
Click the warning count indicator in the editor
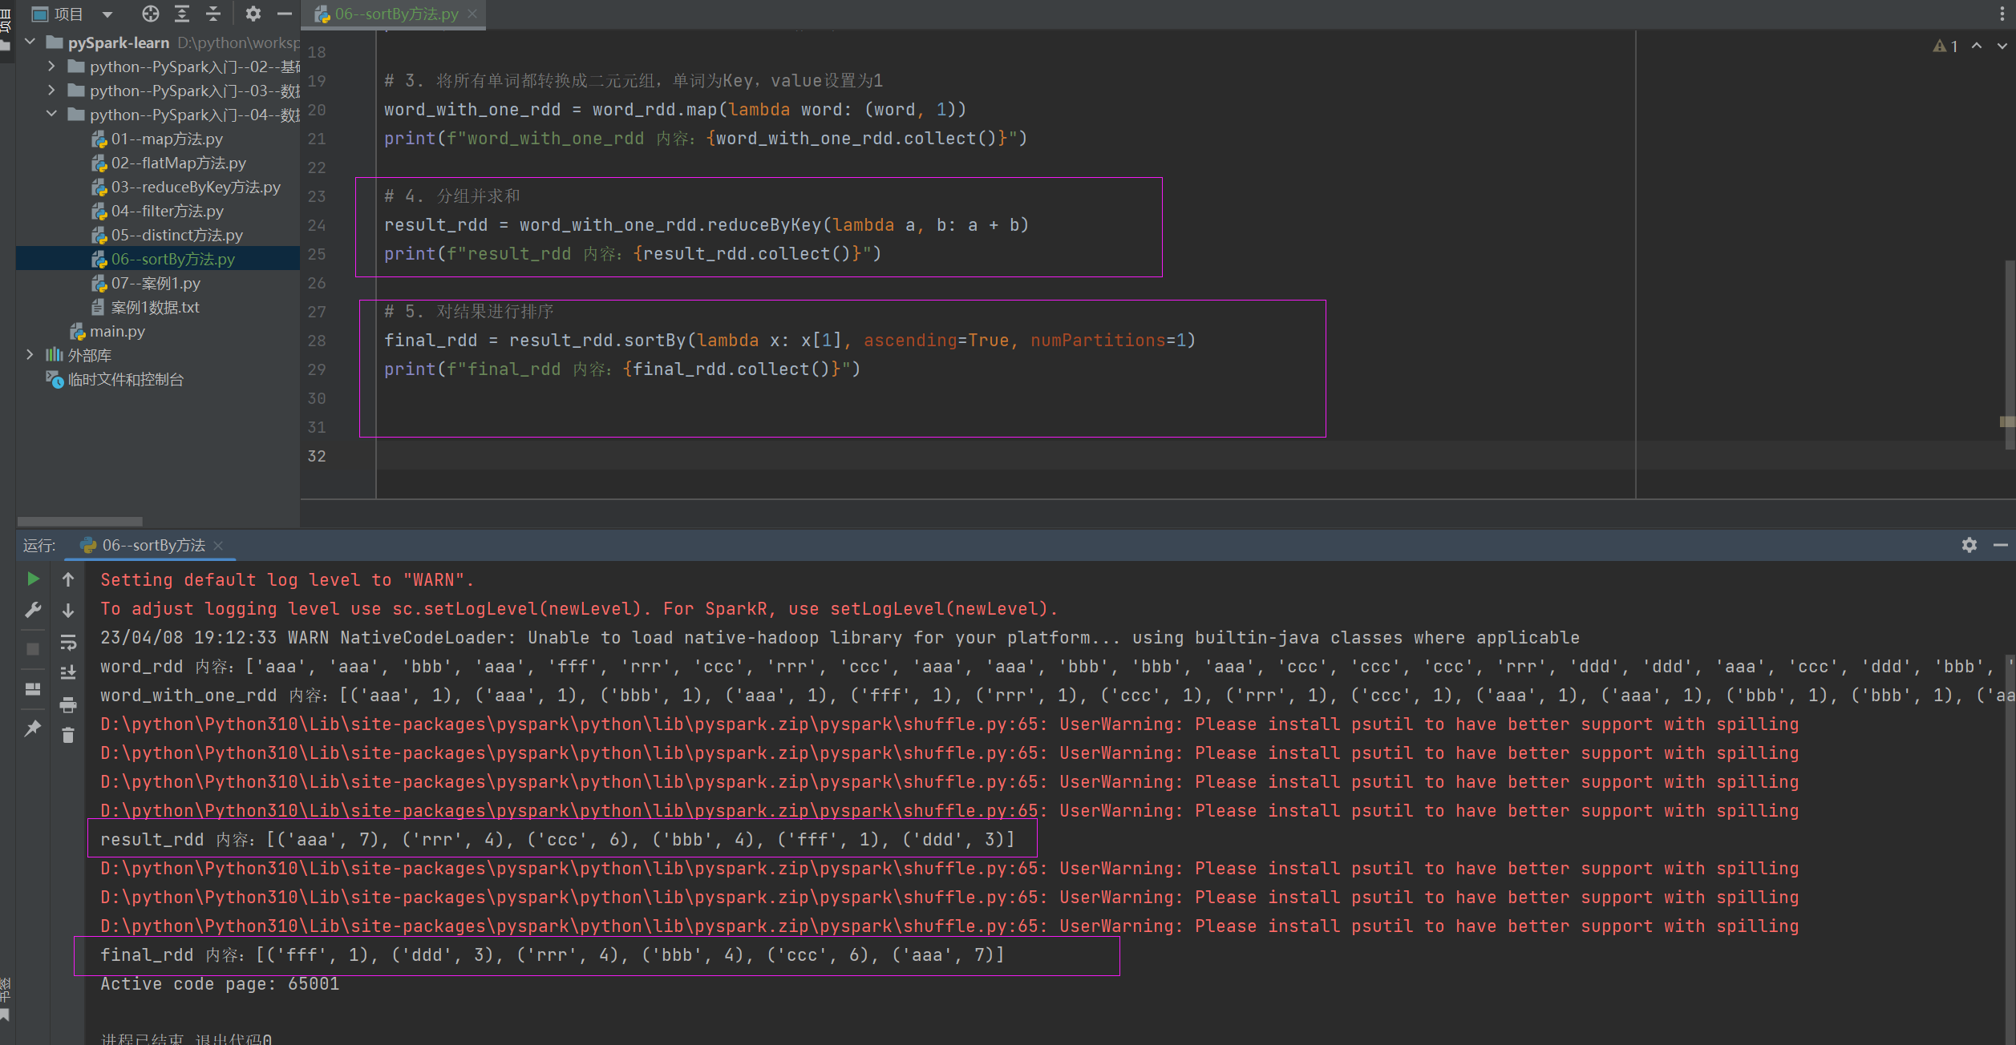pyautogui.click(x=1946, y=46)
